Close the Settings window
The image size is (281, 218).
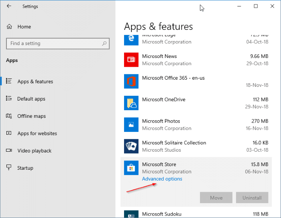pyautogui.click(x=272, y=6)
